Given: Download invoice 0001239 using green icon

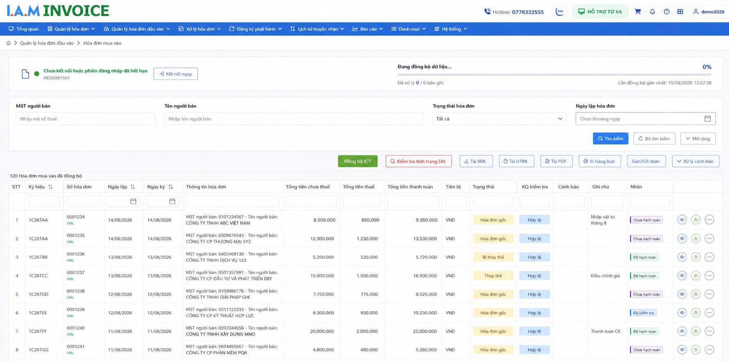Looking at the screenshot, I should 695,312.
